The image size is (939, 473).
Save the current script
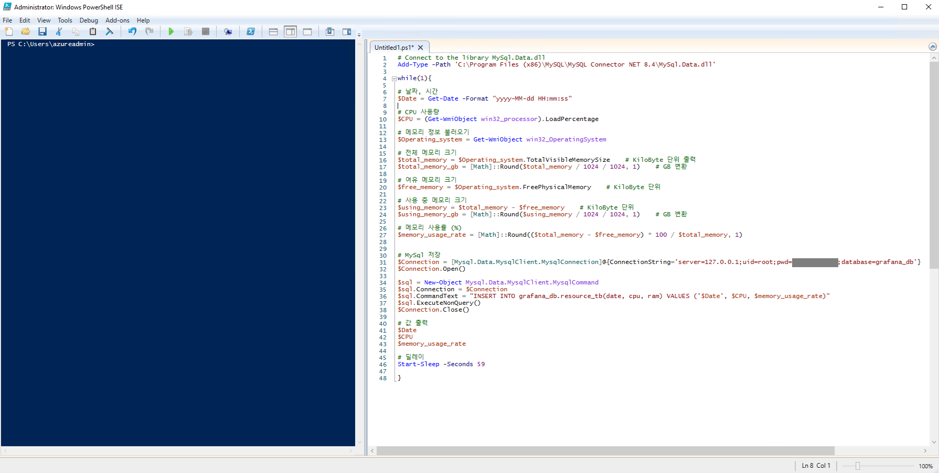point(42,32)
